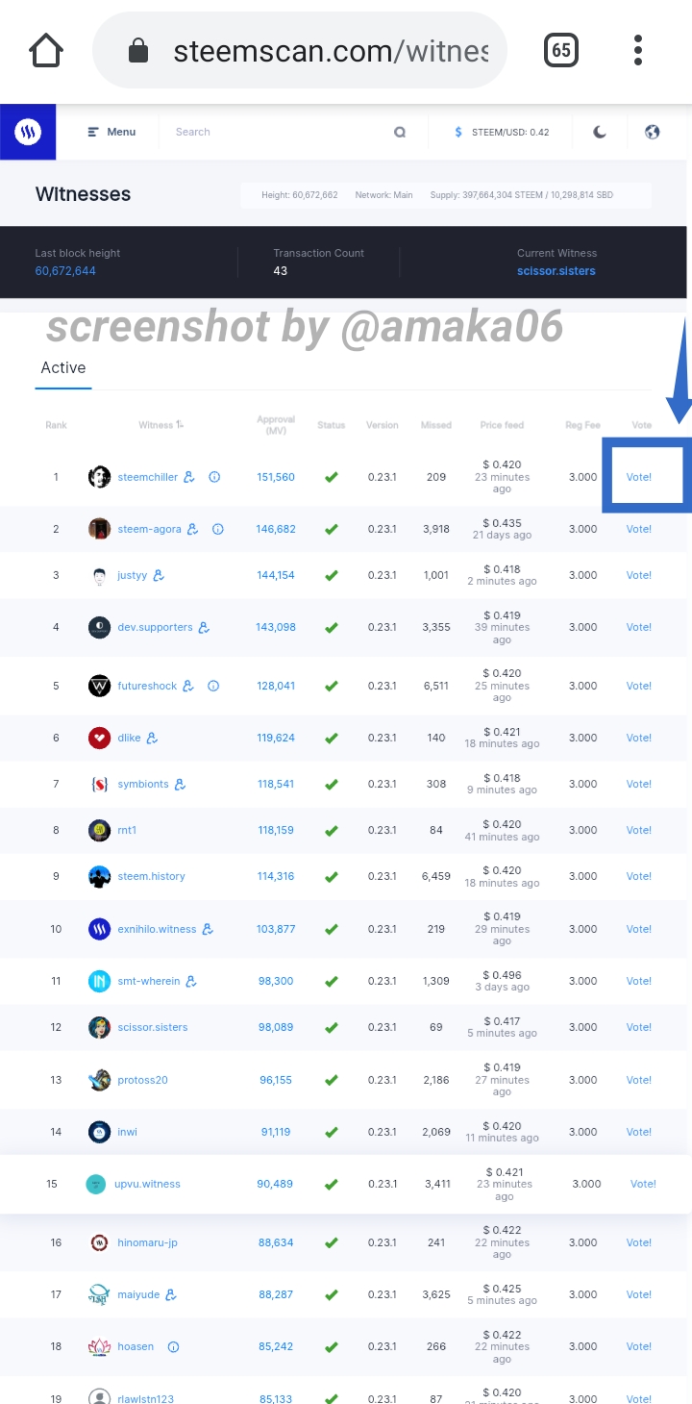This screenshot has height=1404, width=692.
Task: Open the globe language selector
Action: point(653,132)
